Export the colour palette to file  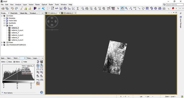[42, 65]
